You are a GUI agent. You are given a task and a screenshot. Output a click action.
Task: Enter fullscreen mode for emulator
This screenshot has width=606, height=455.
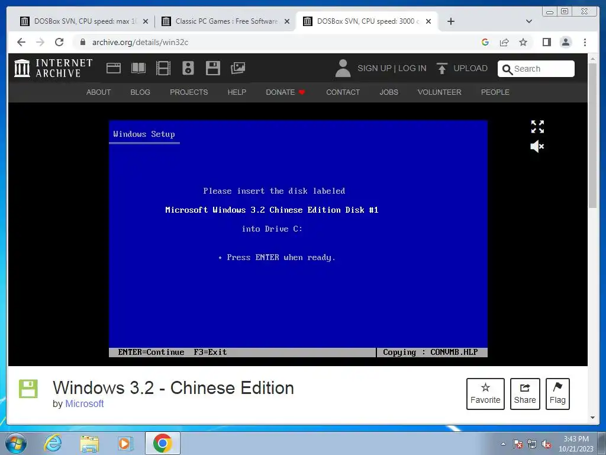(x=537, y=127)
